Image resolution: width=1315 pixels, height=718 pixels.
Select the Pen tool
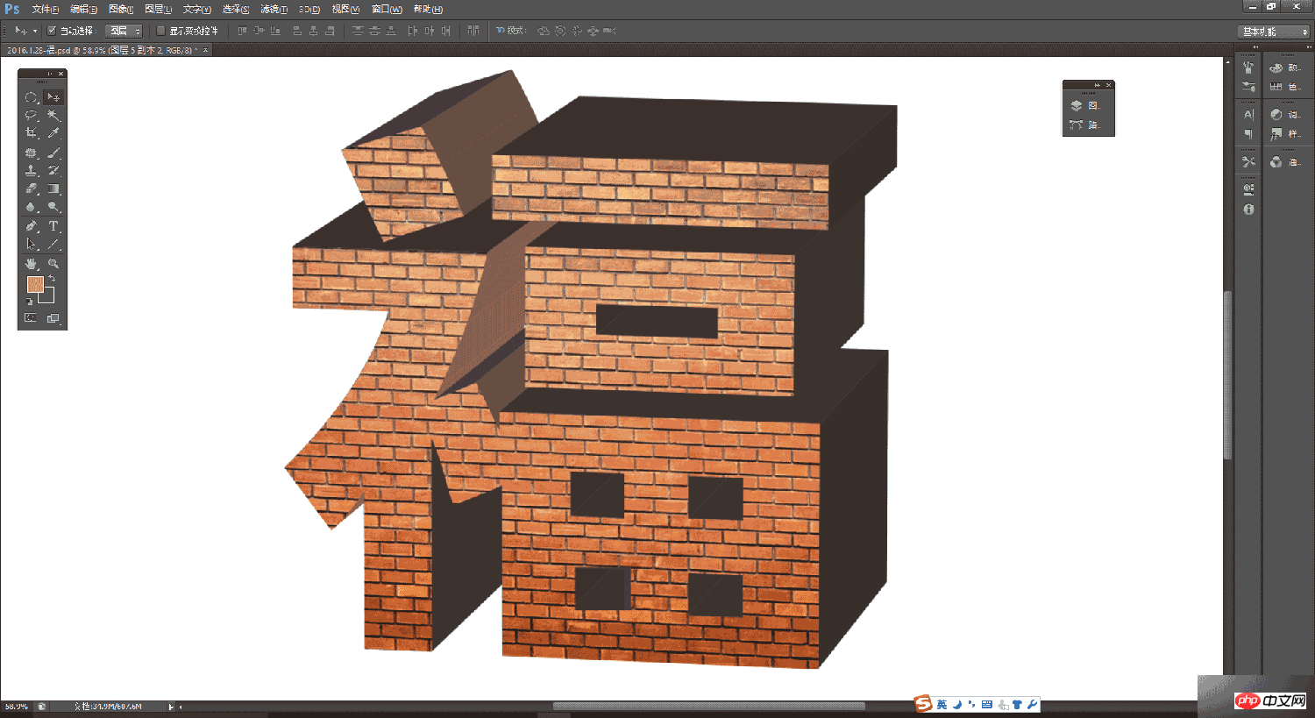tap(32, 226)
